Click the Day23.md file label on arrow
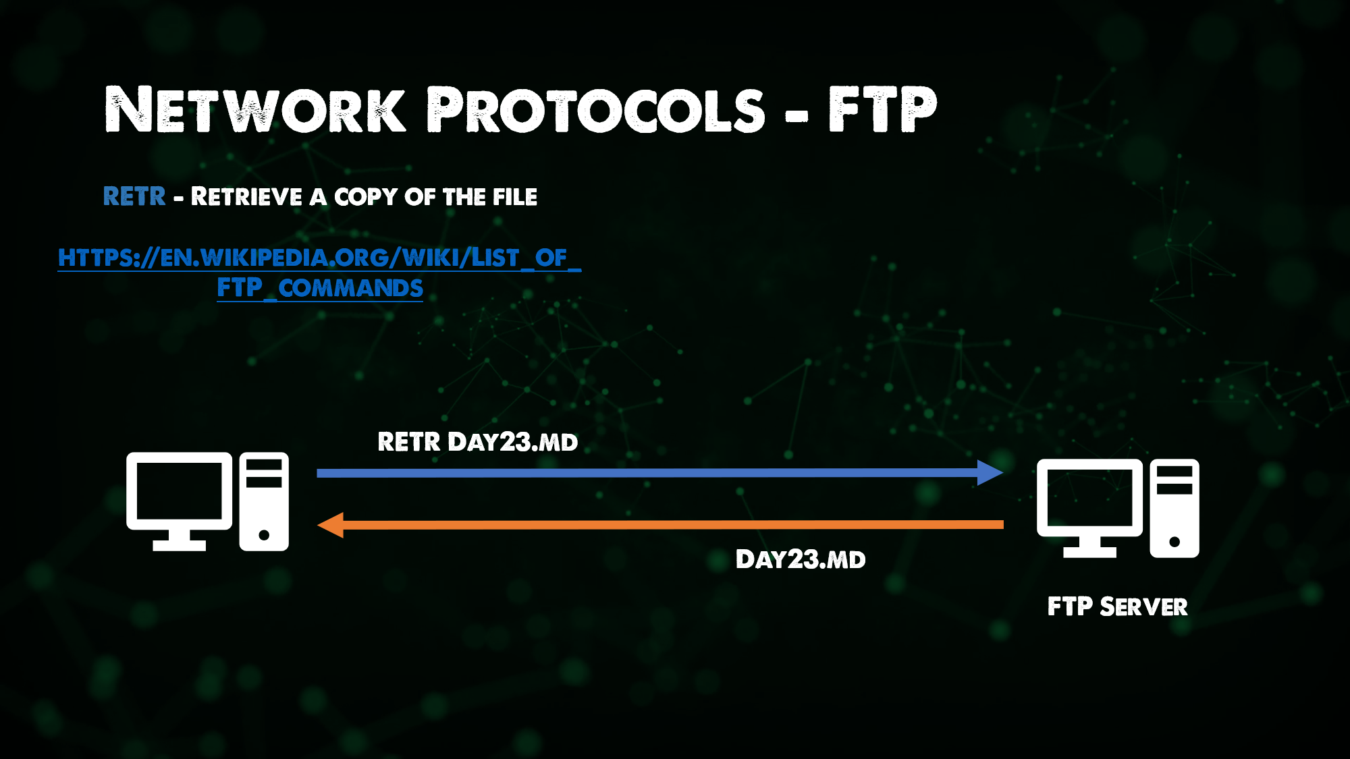This screenshot has height=759, width=1350. (x=799, y=559)
